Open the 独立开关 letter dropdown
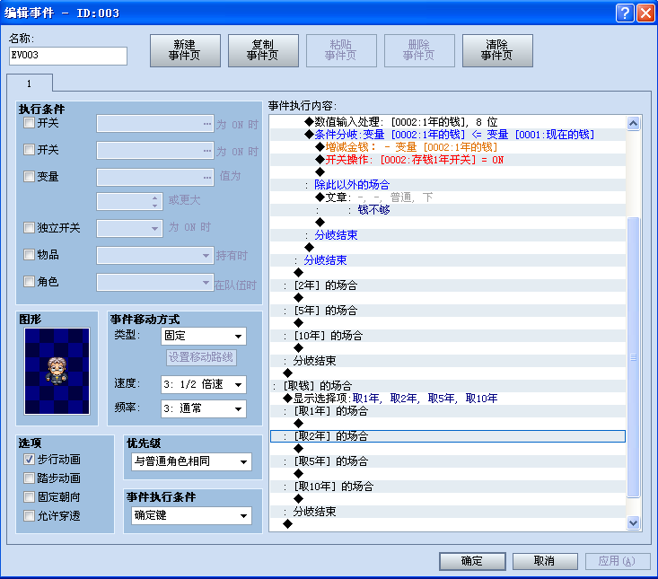The width and height of the screenshot is (658, 579). [x=129, y=229]
